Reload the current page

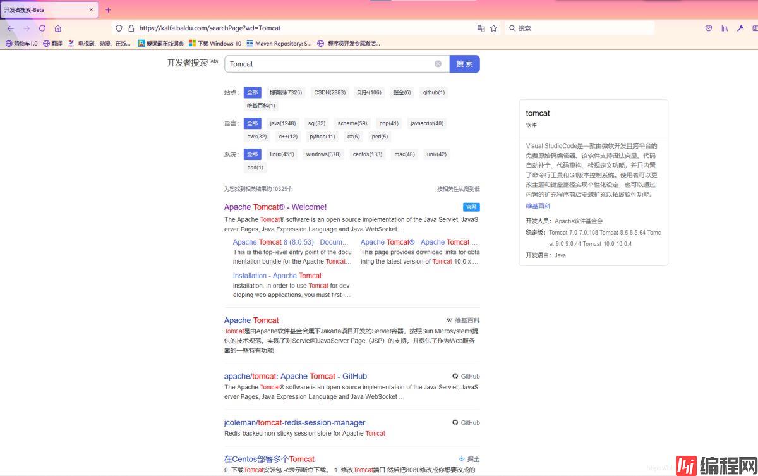[40, 28]
